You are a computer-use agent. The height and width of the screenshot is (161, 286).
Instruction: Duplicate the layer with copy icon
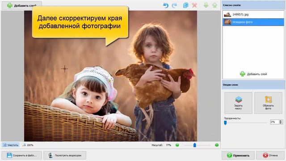click(x=185, y=5)
